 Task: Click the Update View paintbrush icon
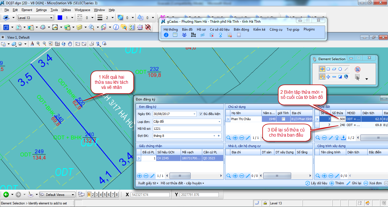point(32,44)
